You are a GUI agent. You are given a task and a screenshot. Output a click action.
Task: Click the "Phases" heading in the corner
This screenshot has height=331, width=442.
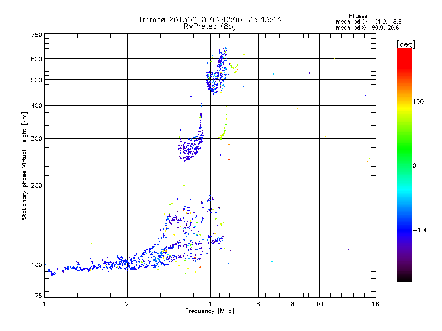[x=357, y=16]
